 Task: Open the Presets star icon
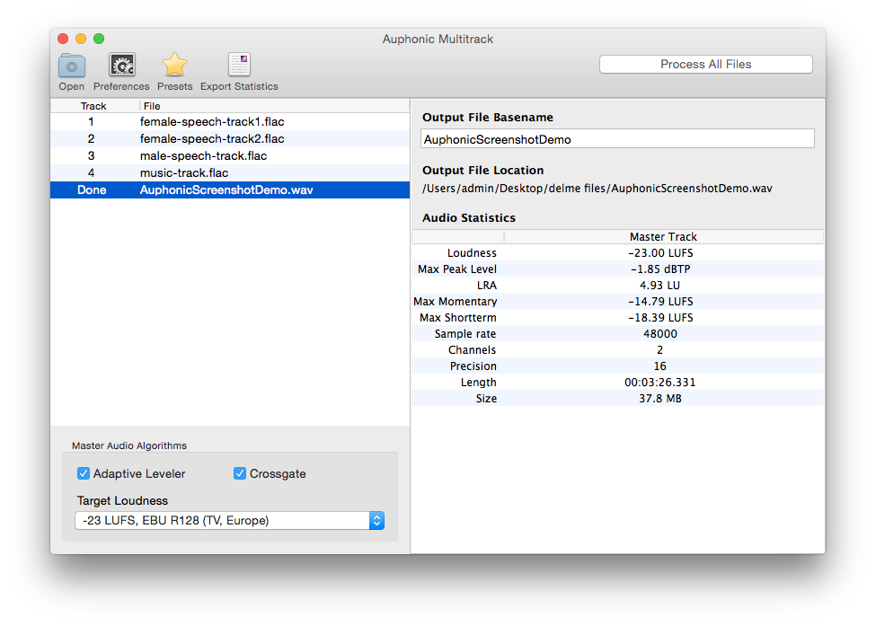click(x=175, y=65)
